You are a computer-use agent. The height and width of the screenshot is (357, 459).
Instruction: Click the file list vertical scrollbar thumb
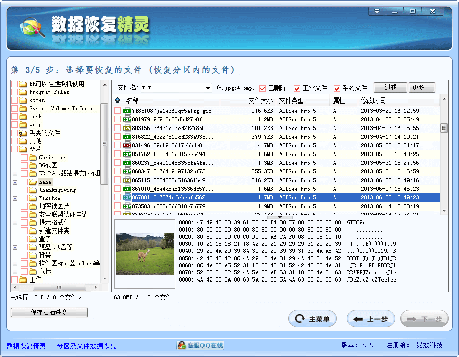(444, 128)
